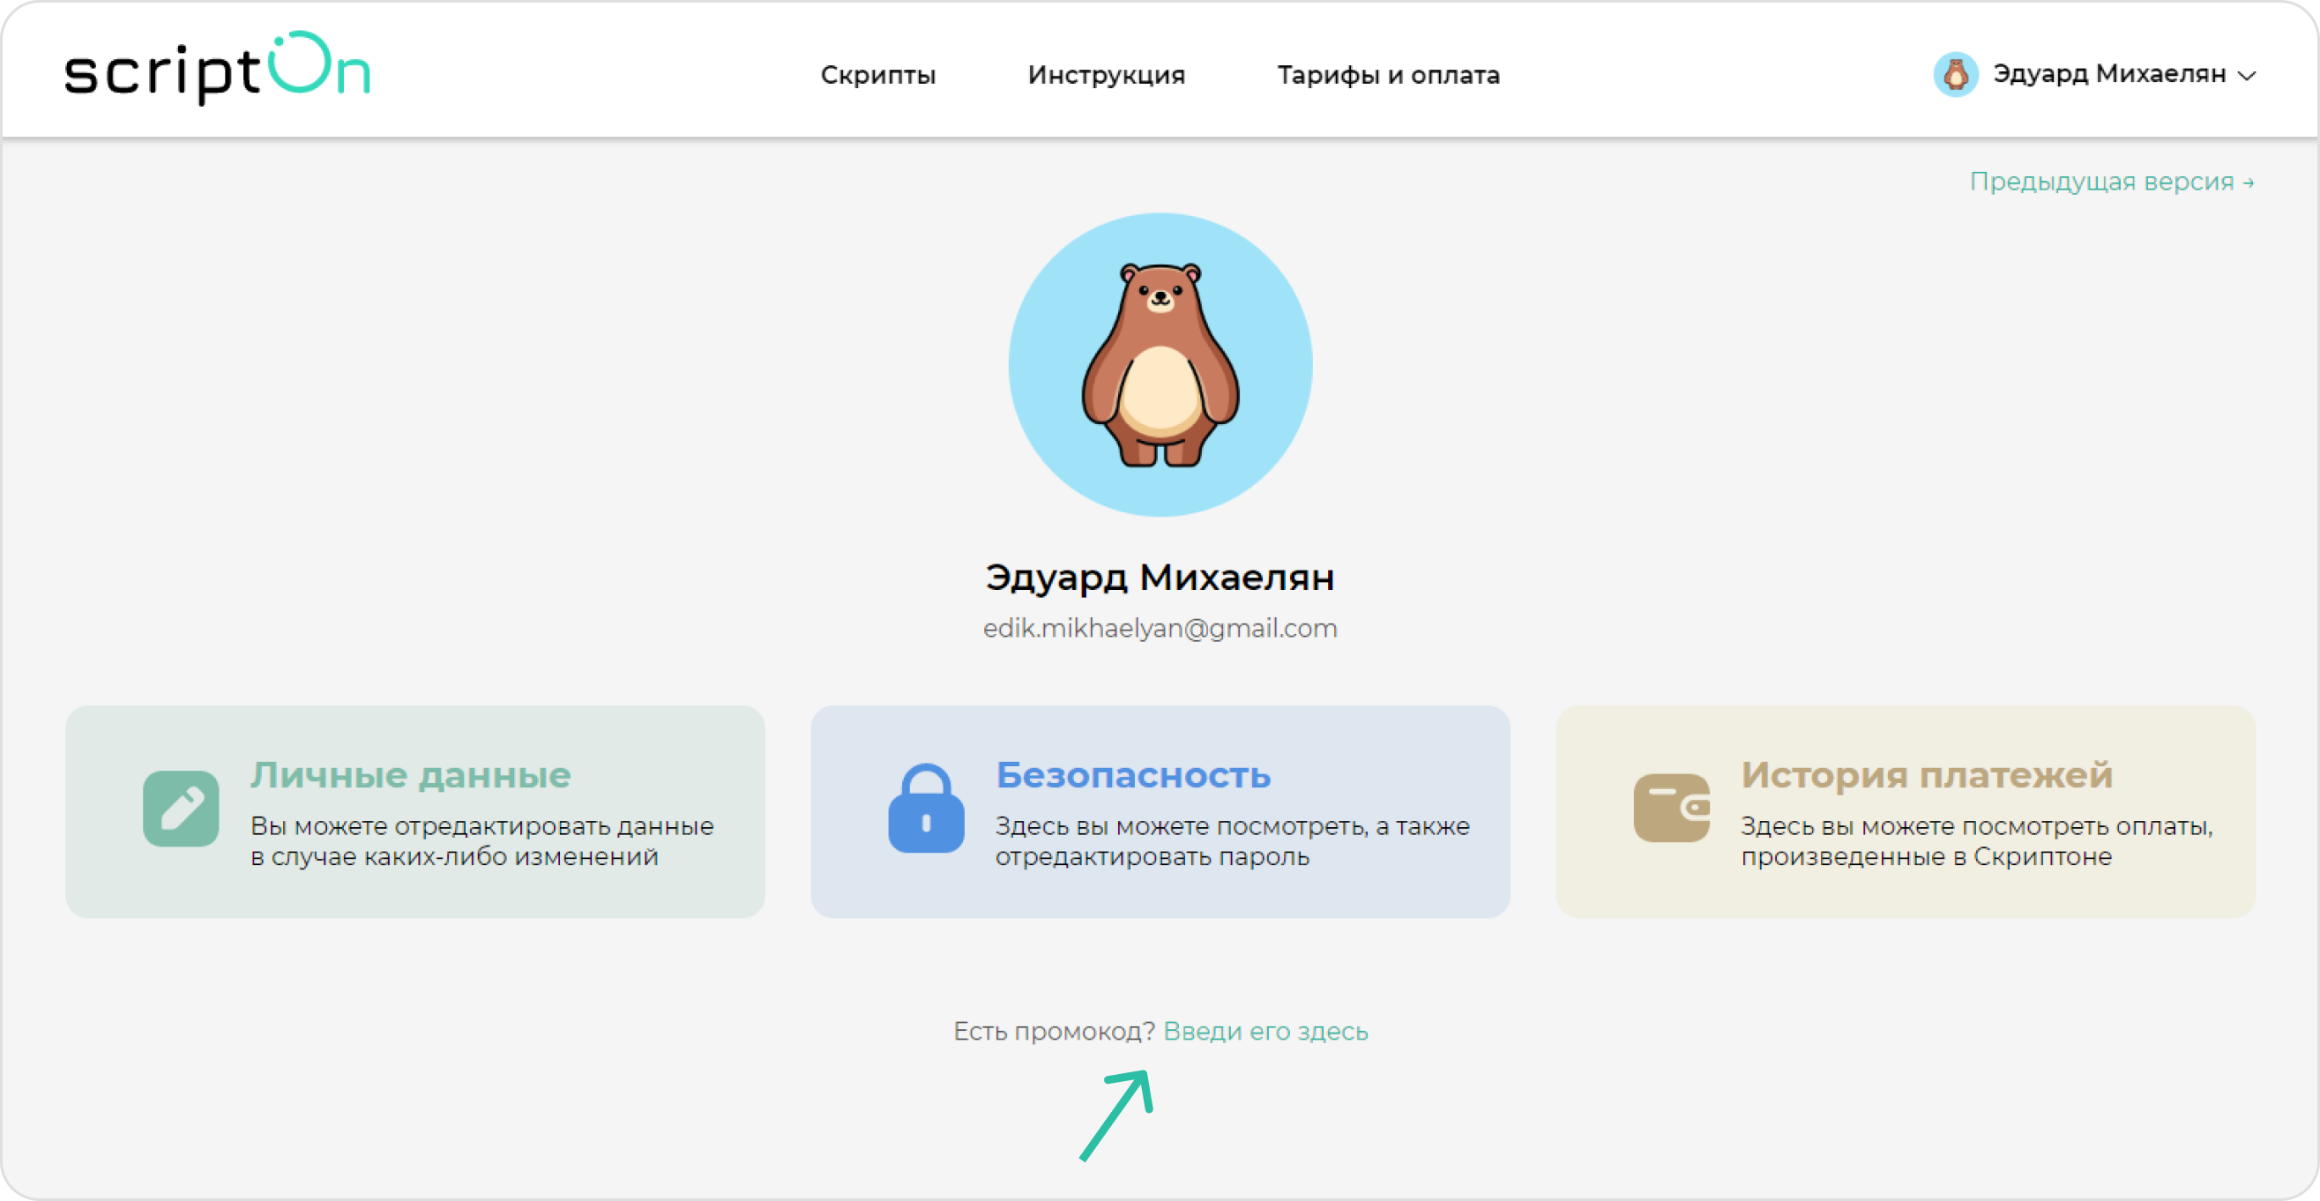
Task: Click the Введи его здесь promo link
Action: coord(1265,1031)
